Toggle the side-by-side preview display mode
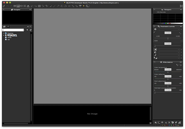Viewport: 185px width, 129px height. 25,6
